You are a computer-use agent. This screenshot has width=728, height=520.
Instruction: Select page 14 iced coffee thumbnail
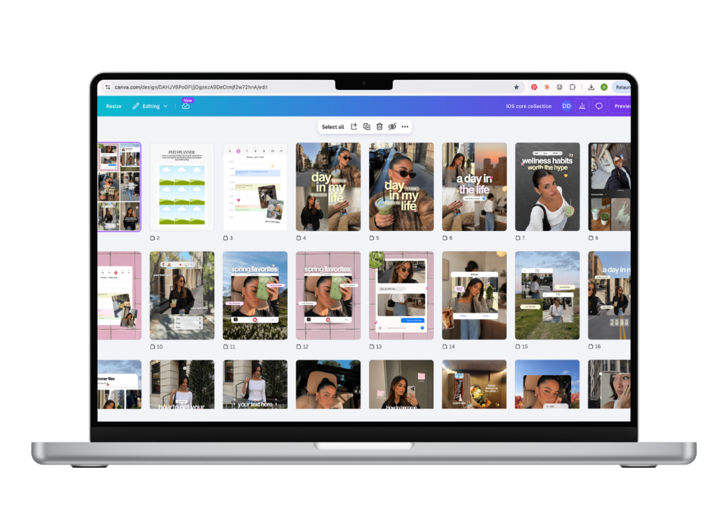(474, 296)
